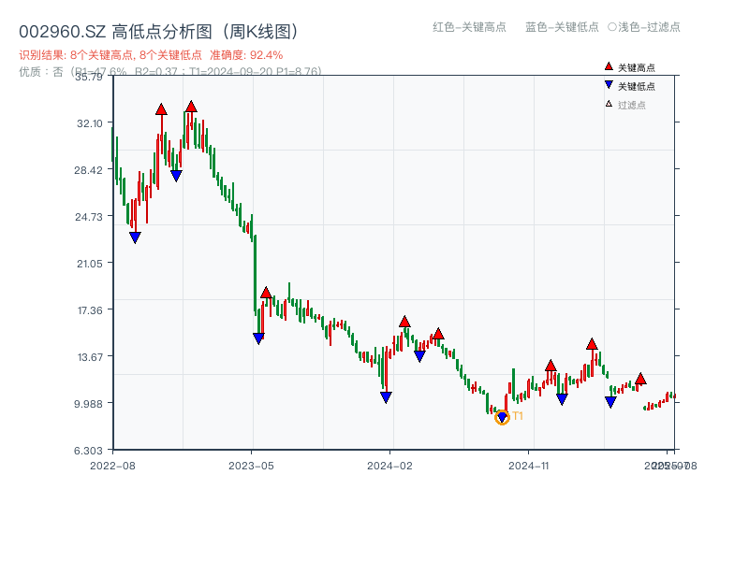Viewport: 749px width, 561px height.
Task: Click the red 关键高点 legend triangle
Action: click(x=609, y=67)
